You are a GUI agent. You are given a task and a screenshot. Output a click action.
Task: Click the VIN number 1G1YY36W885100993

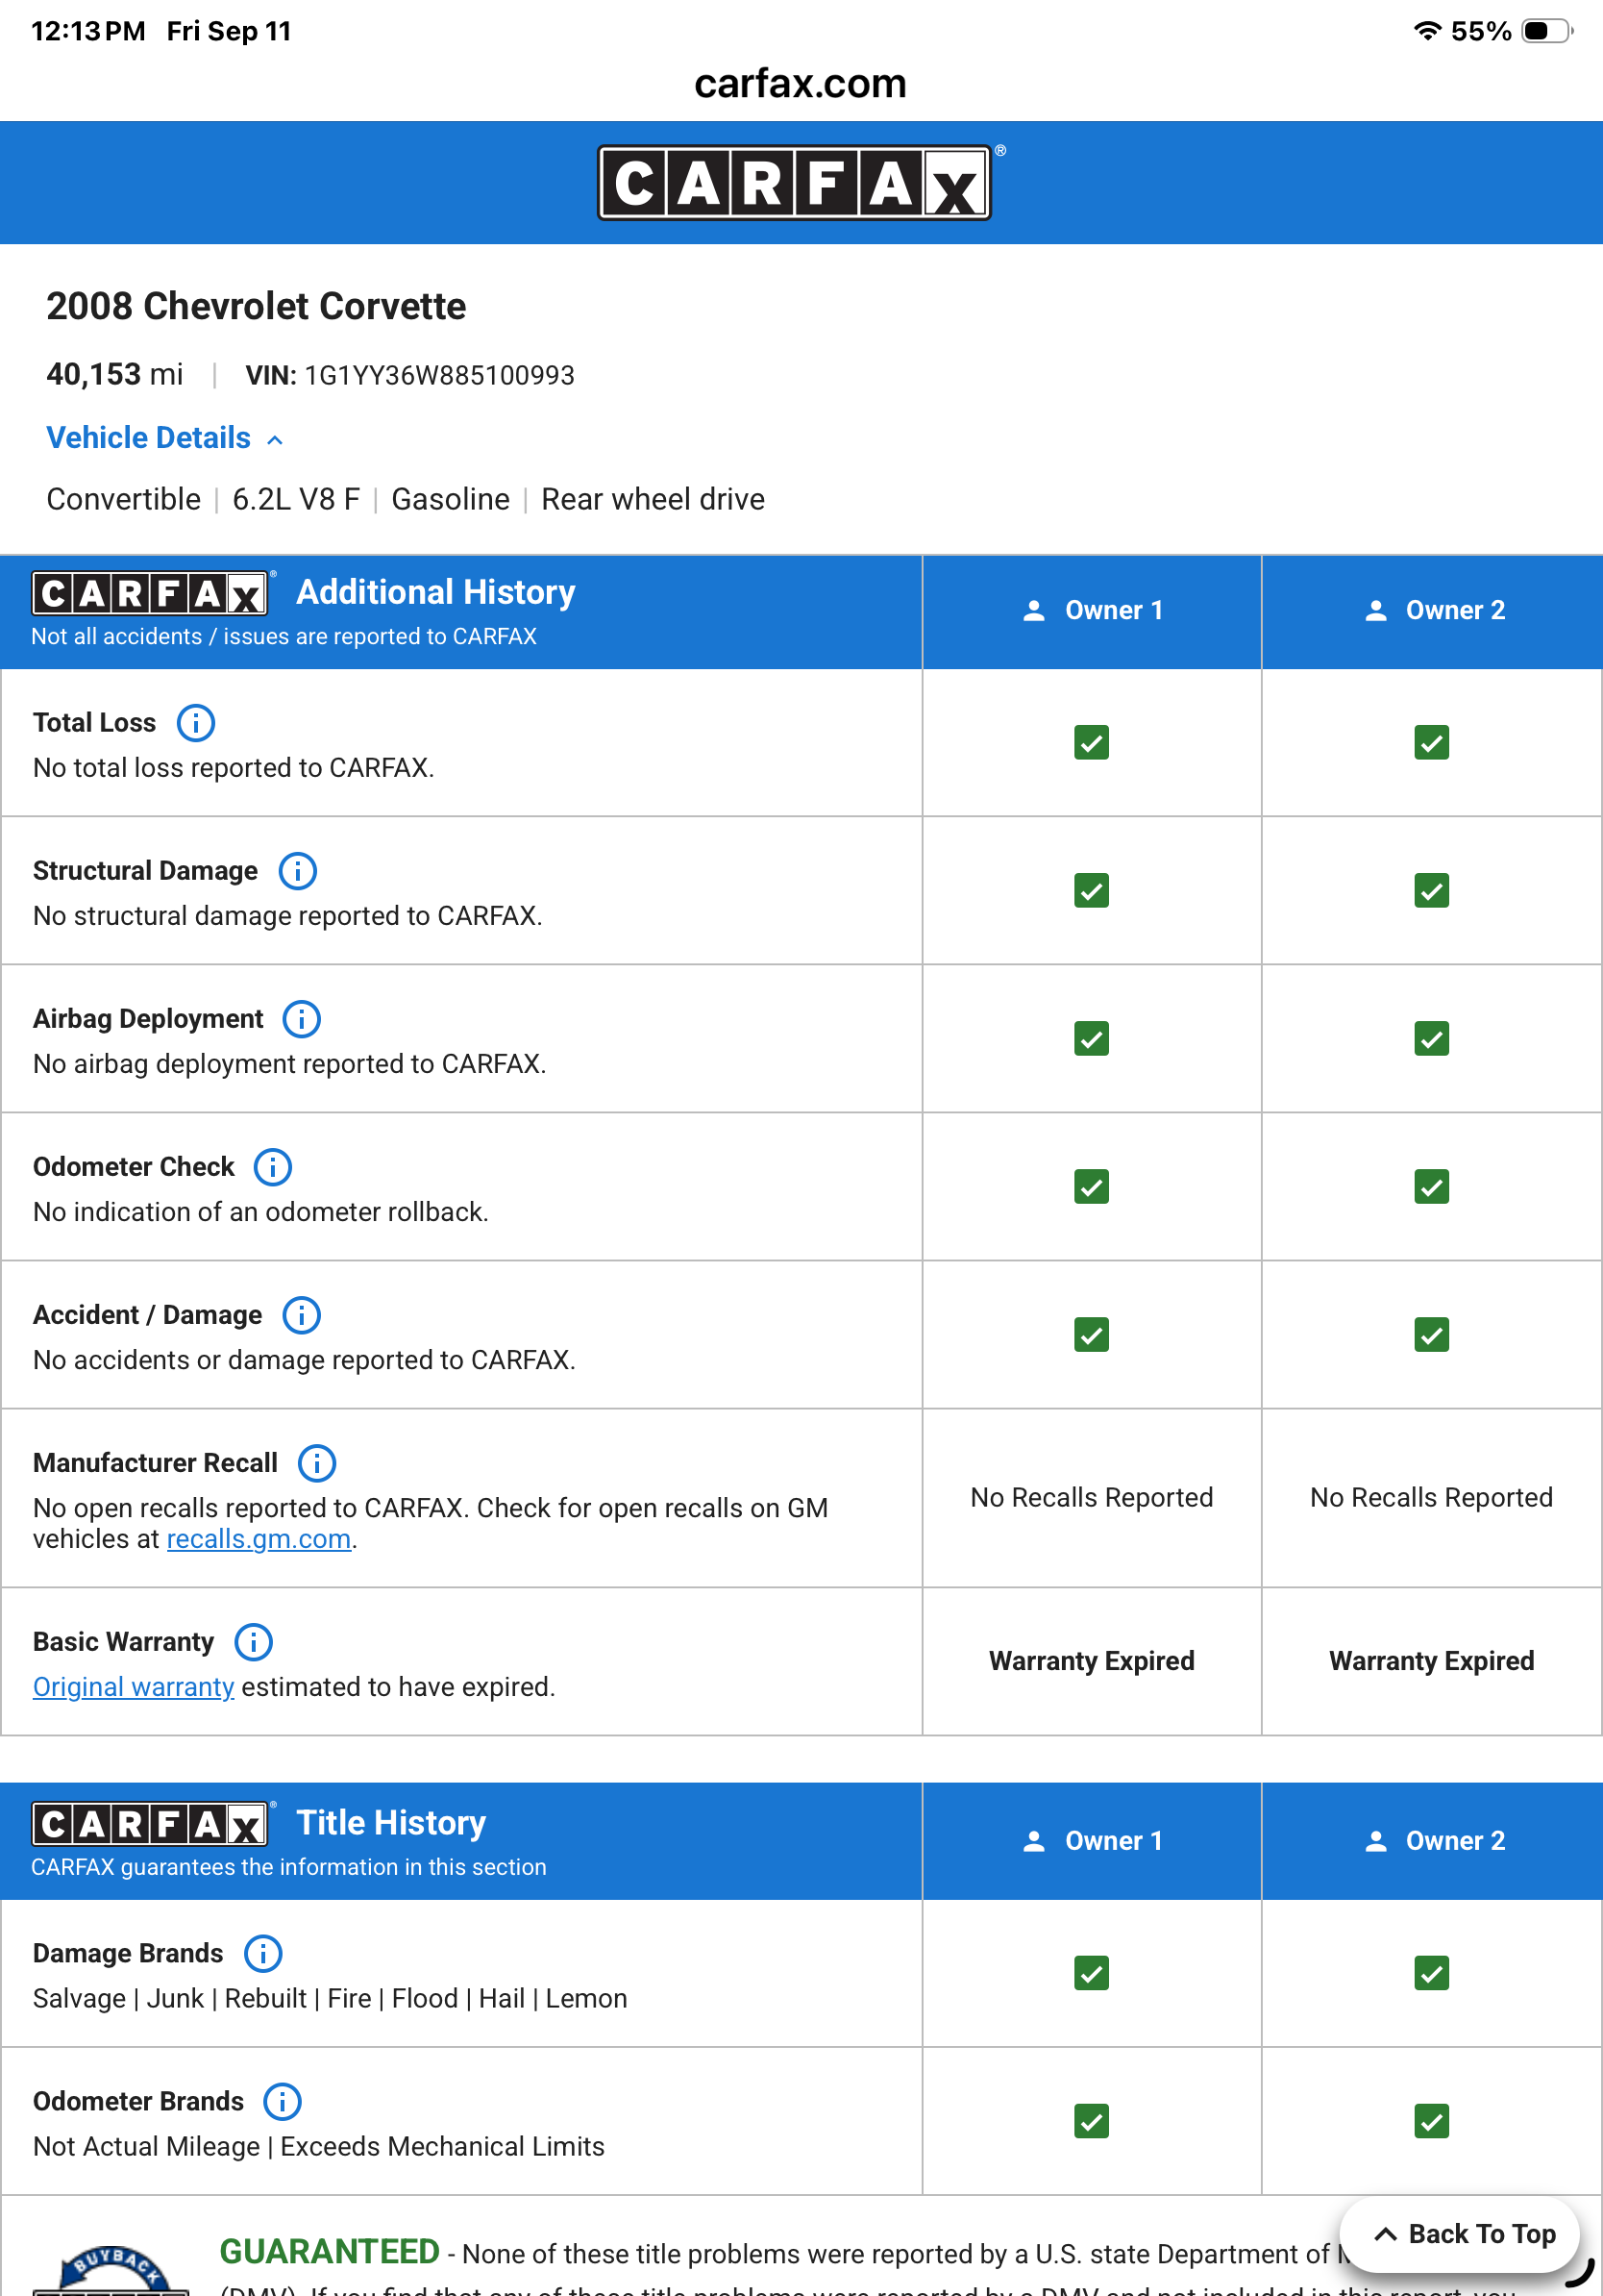[439, 375]
